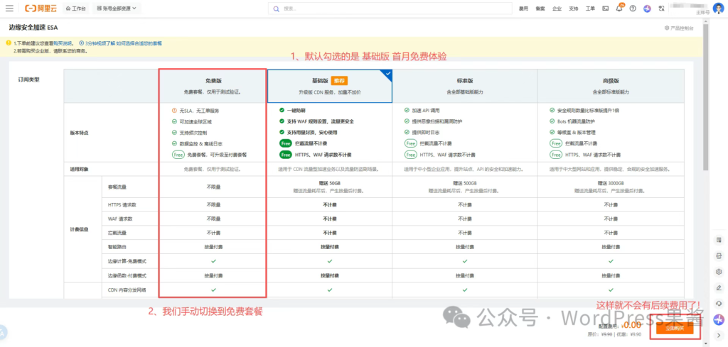Collapse the right sidebar with chevron
The width and height of the screenshot is (728, 347).
(x=719, y=336)
